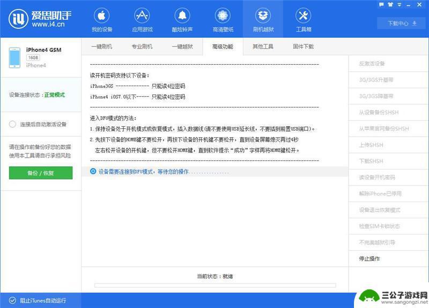
Task: Click 下载SHSH button
Action: click(x=388, y=161)
